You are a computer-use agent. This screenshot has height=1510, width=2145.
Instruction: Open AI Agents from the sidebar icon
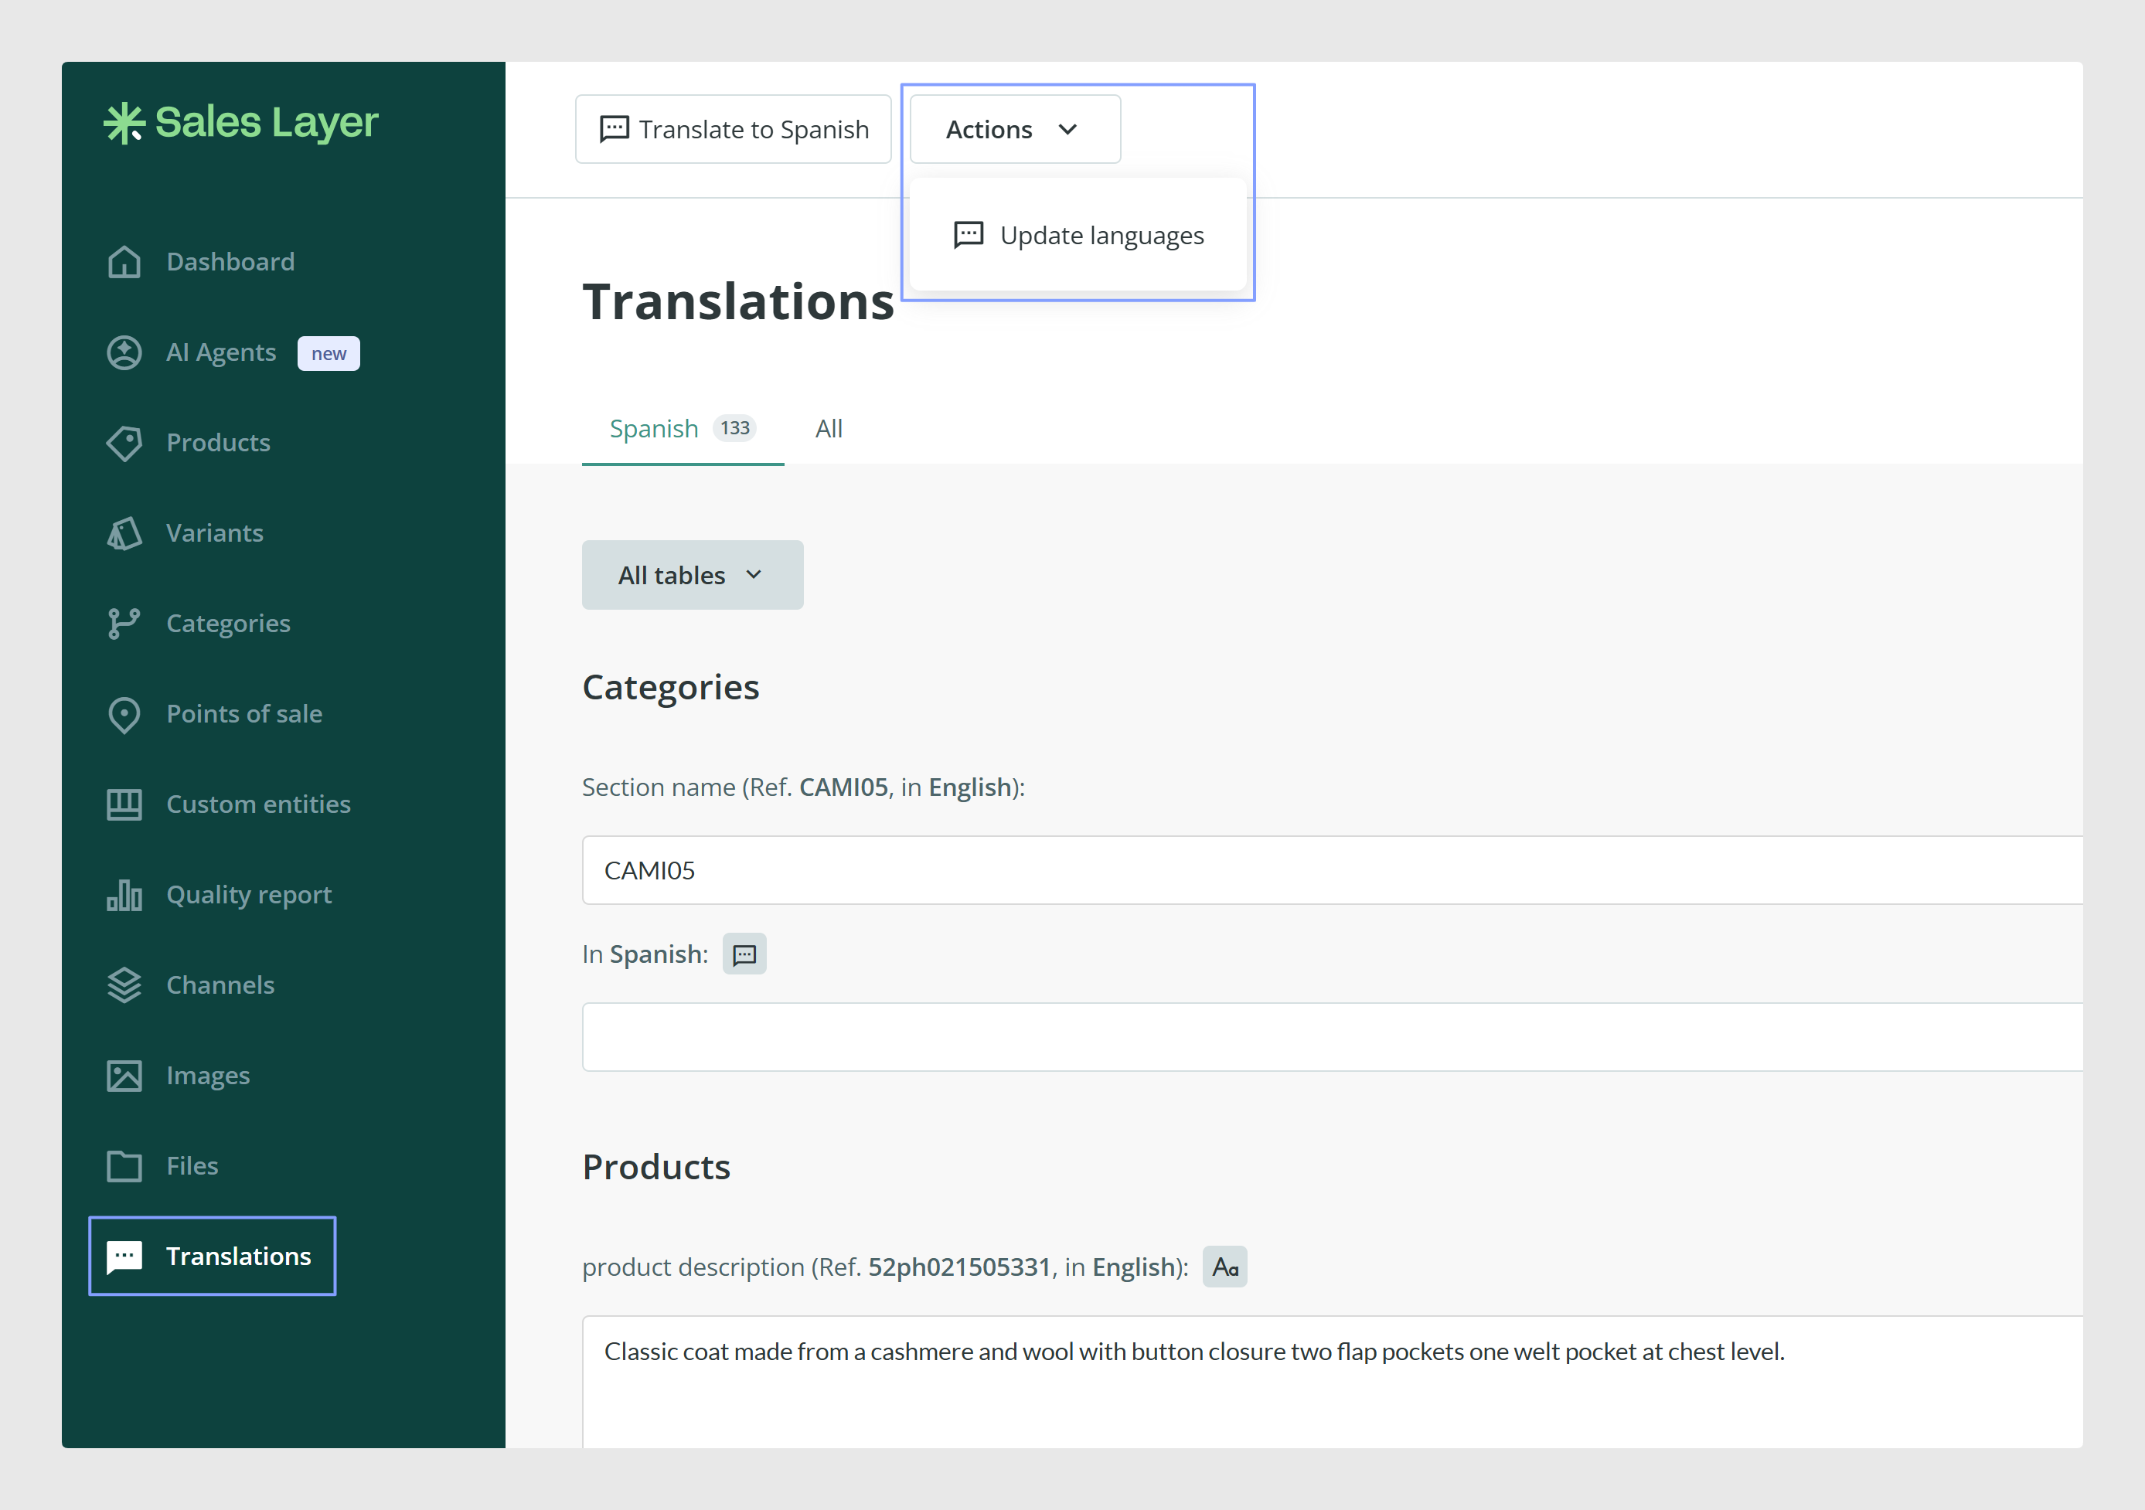(124, 353)
